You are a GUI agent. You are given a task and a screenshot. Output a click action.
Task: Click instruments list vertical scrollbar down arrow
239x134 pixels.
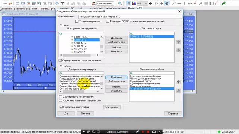(102, 52)
